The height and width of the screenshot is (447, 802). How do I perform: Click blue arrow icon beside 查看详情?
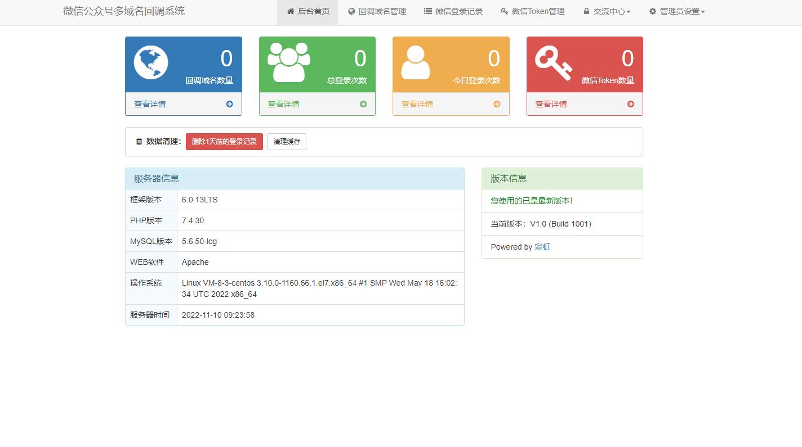pyautogui.click(x=229, y=104)
